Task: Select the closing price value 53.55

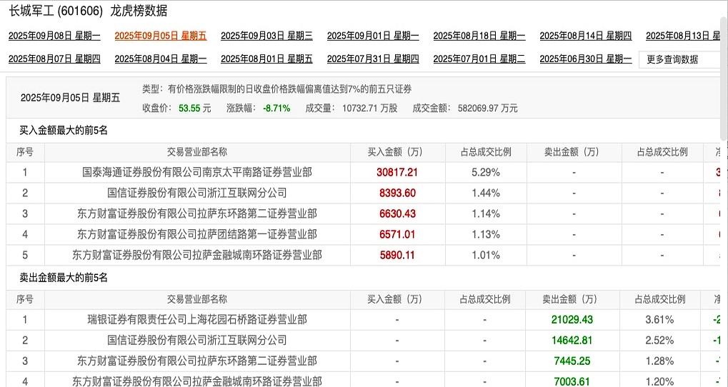Action: [189, 109]
